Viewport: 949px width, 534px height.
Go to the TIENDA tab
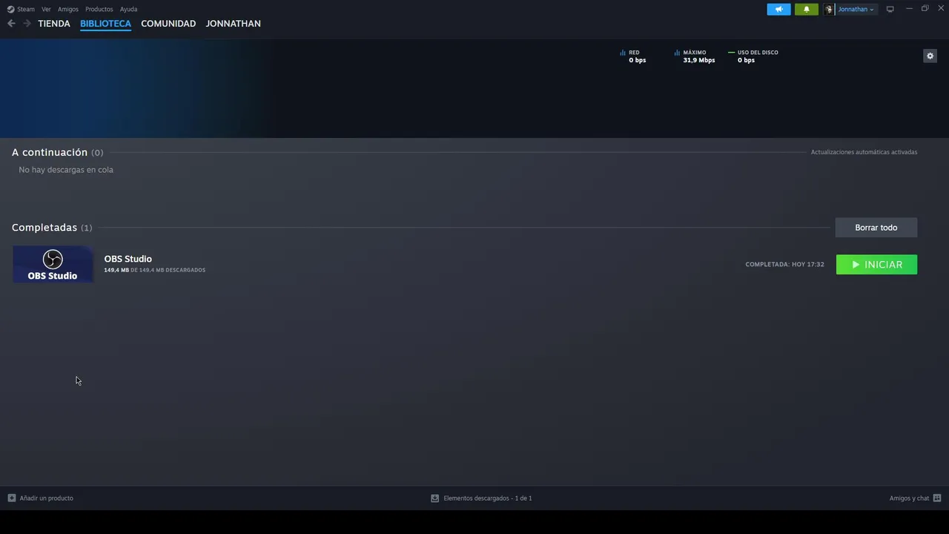click(x=54, y=24)
